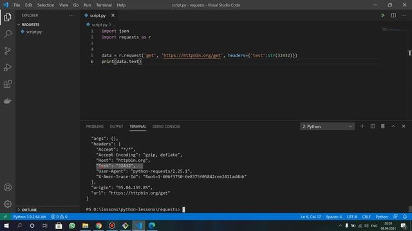Viewport: 412px width, 231px height.
Task: Open the remote window indicator in status bar
Action: point(5,217)
